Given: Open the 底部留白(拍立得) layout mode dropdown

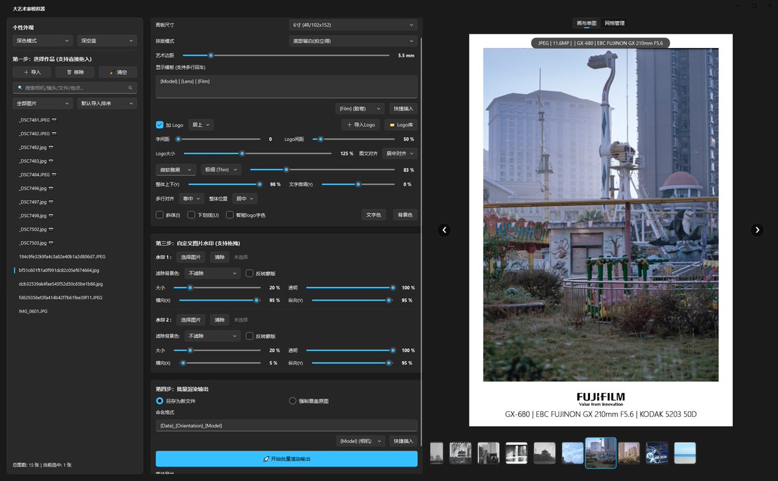Looking at the screenshot, I should [353, 41].
